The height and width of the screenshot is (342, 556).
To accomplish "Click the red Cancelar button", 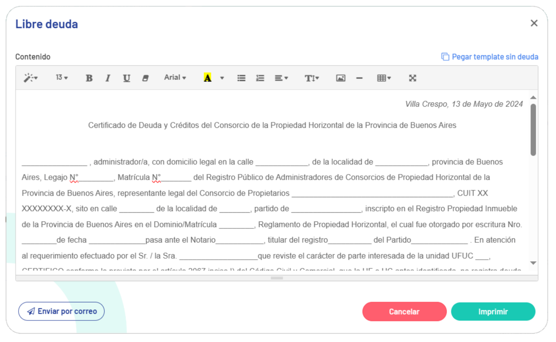I will 404,312.
